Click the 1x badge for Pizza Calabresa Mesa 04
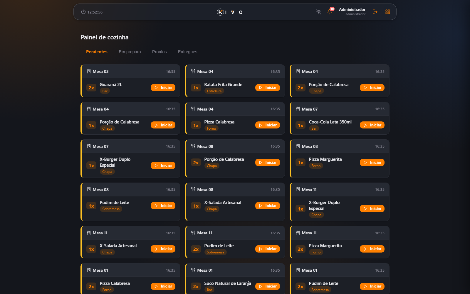The height and width of the screenshot is (294, 470). [196, 125]
